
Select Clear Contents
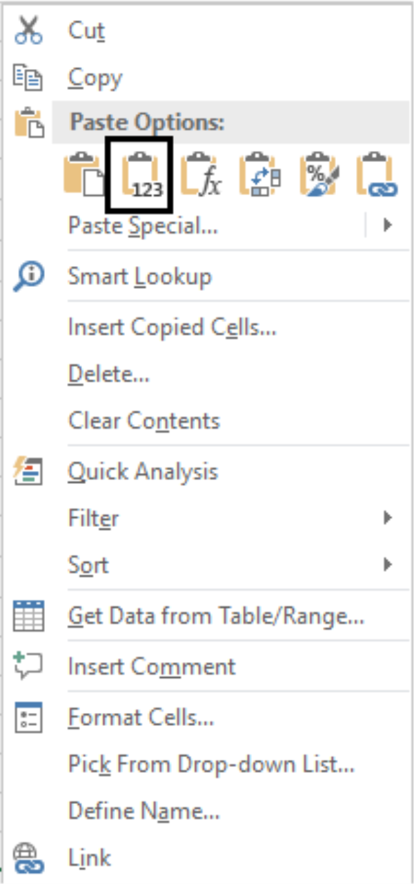click(144, 421)
